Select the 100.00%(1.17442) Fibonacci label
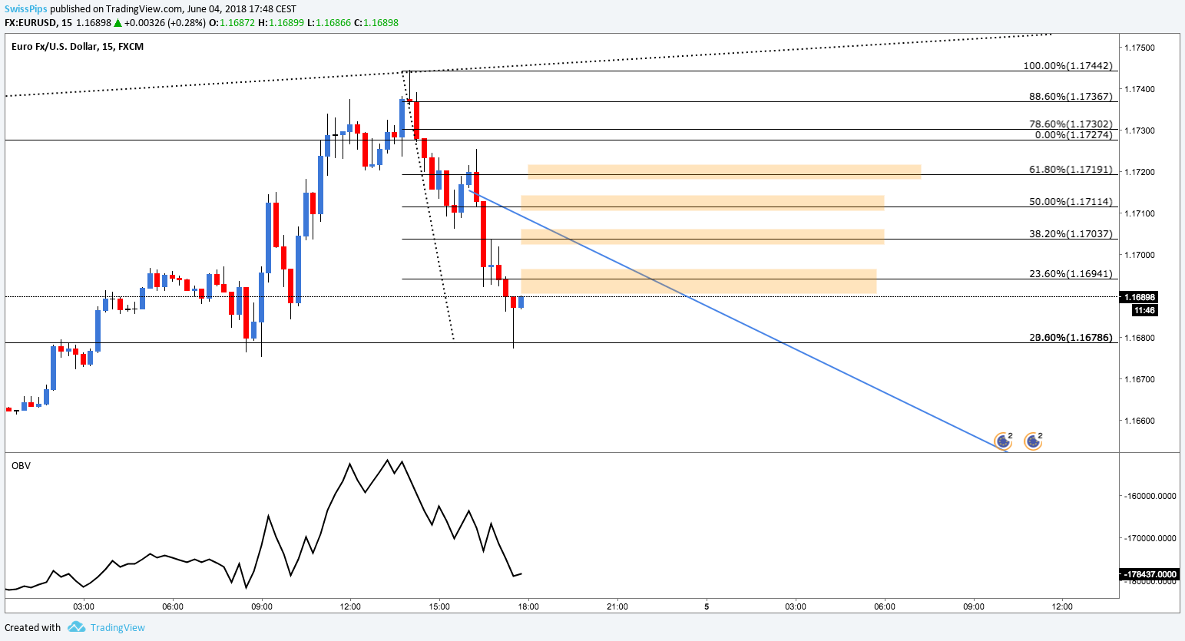Viewport: 1185px width, 641px height. pyautogui.click(x=1067, y=66)
